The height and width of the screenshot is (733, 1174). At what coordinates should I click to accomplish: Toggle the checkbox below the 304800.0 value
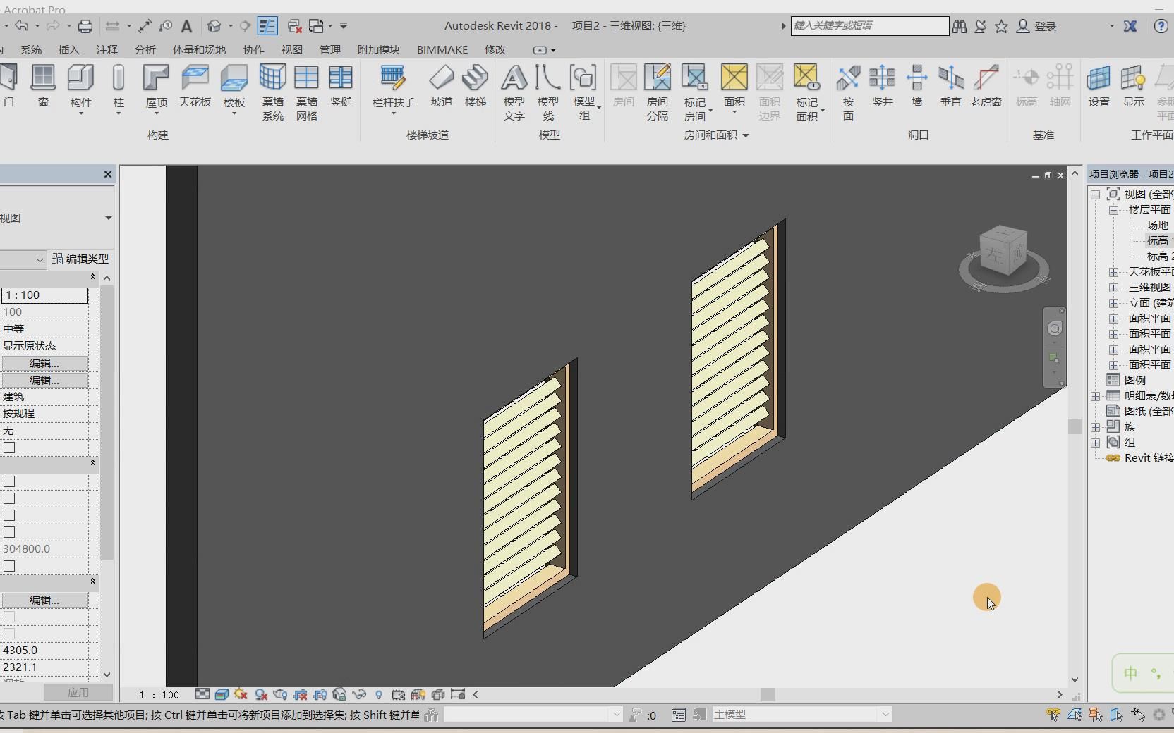tap(9, 566)
